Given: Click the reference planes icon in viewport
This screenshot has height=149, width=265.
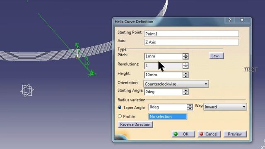Looking at the screenshot, I should pyautogui.click(x=27, y=90).
